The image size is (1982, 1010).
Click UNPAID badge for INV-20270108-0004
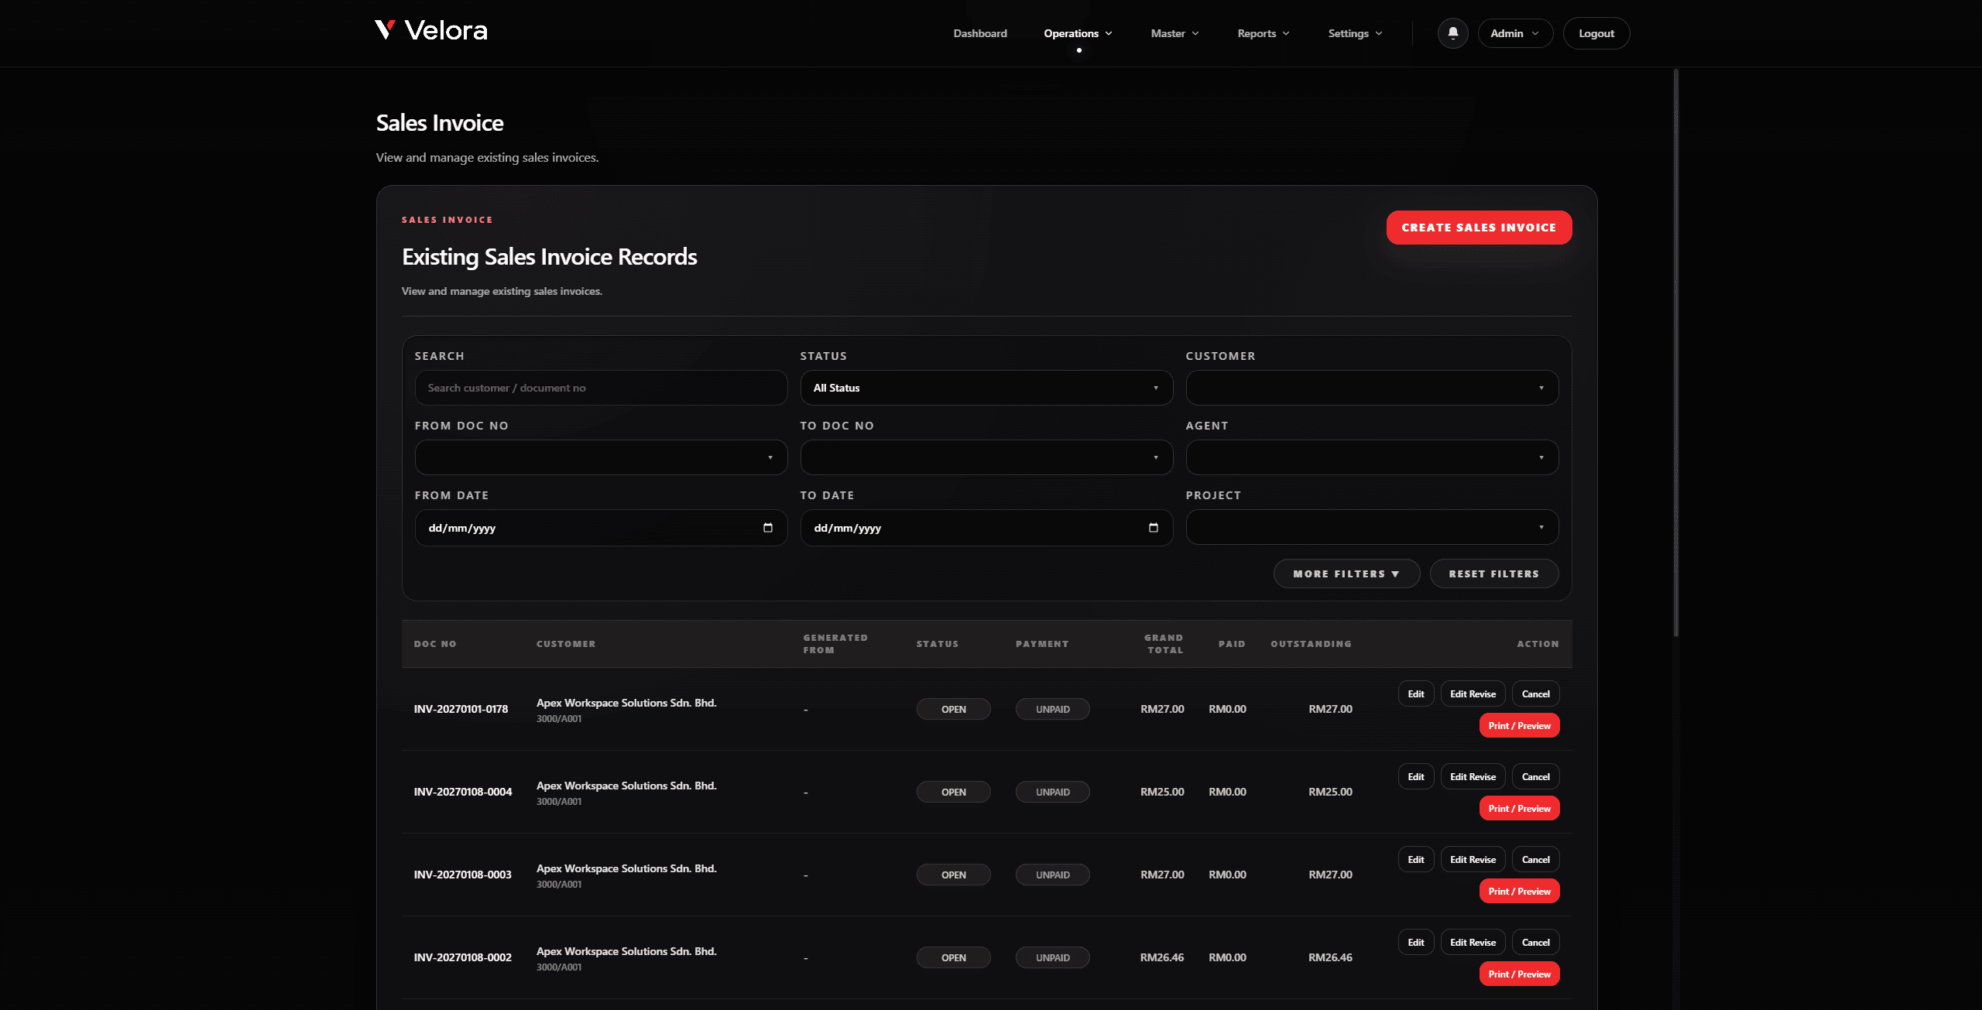pos(1052,792)
